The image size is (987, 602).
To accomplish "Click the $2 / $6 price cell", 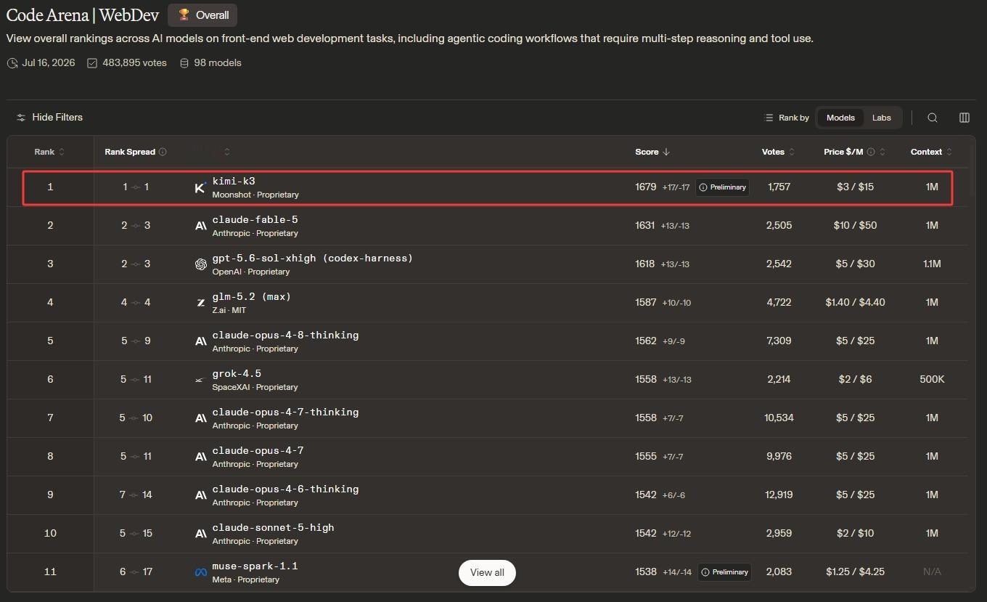I will click(855, 379).
